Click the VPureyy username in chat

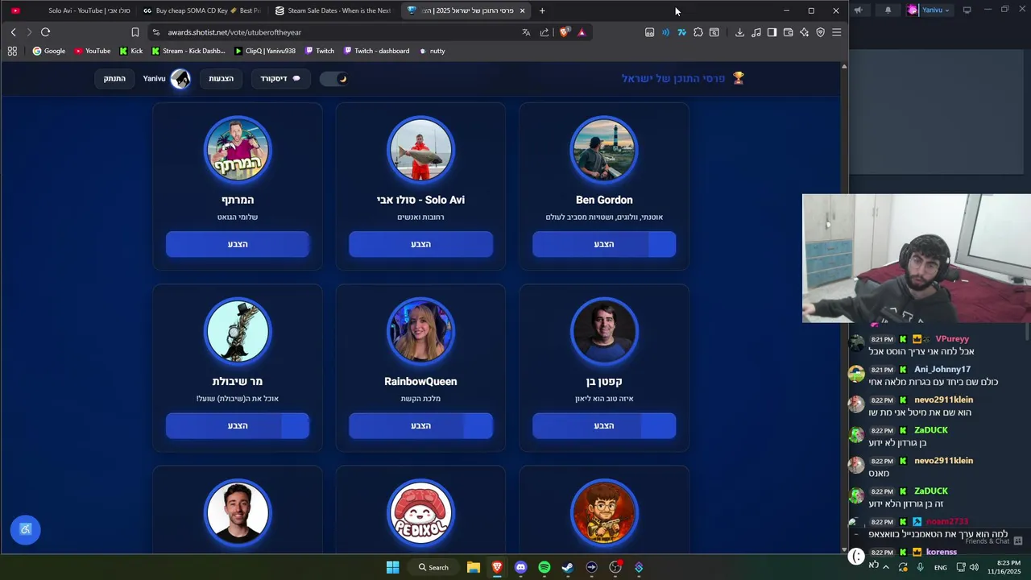coord(952,339)
